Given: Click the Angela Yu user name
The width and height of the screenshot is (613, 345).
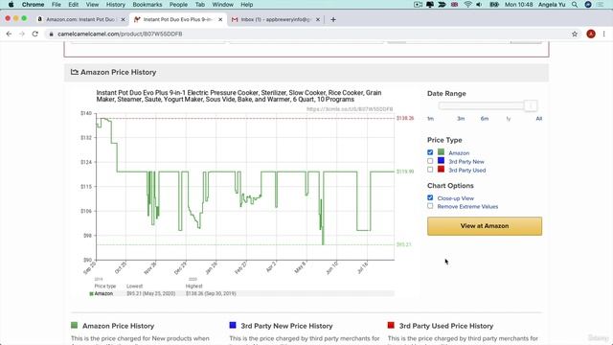Looking at the screenshot, I should click(552, 5).
